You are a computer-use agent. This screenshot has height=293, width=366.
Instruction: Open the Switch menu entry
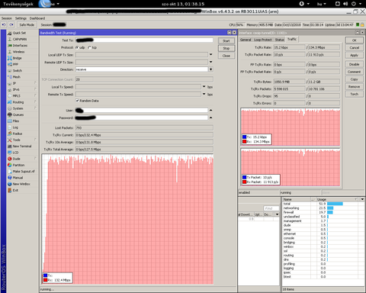click(18, 71)
